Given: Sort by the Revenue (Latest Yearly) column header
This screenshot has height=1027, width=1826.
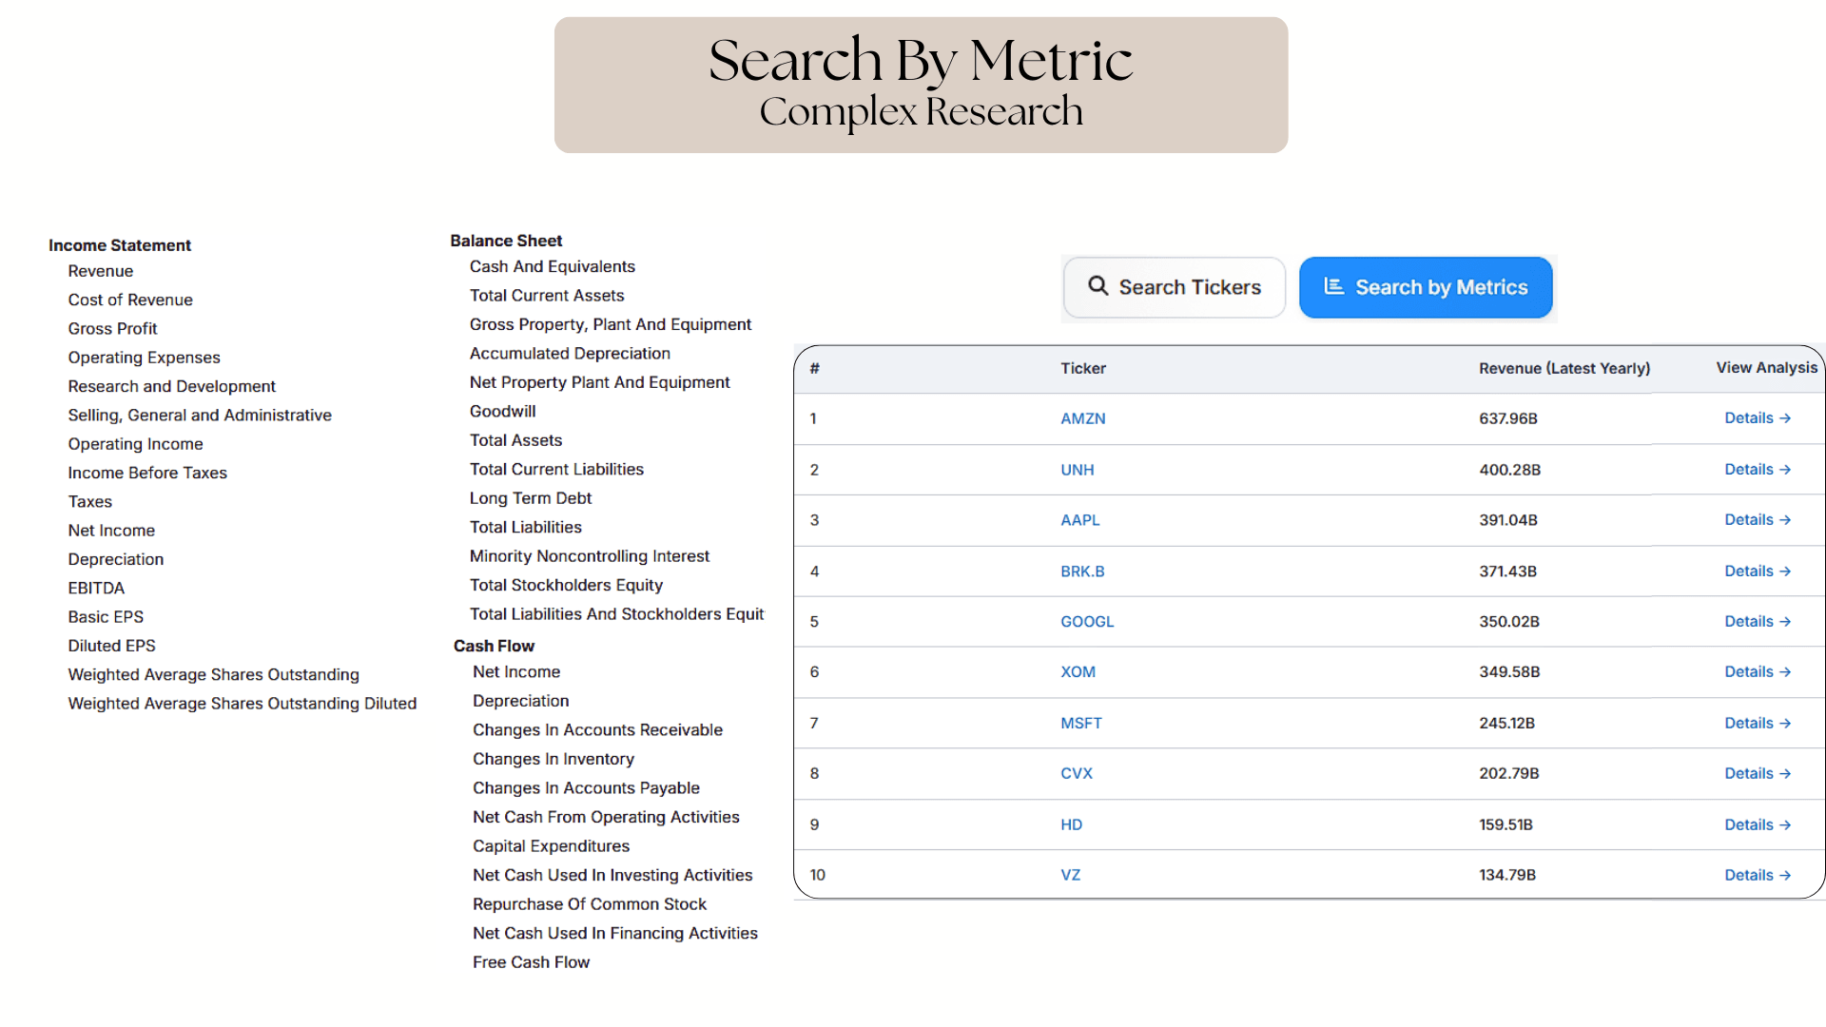Looking at the screenshot, I should 1564,368.
